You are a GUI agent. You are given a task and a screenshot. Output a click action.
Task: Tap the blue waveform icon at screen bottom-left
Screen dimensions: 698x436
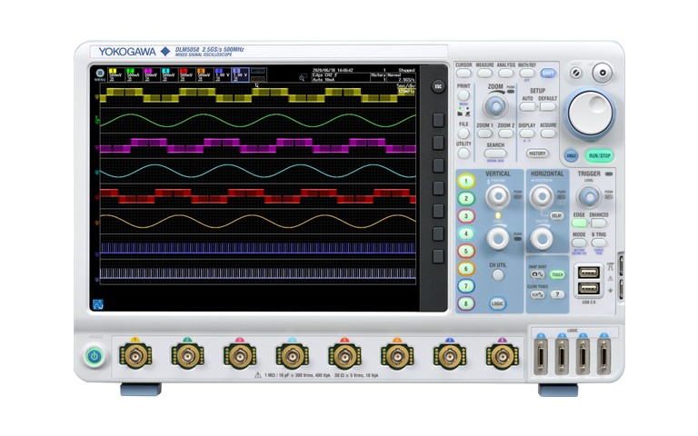pos(98,302)
